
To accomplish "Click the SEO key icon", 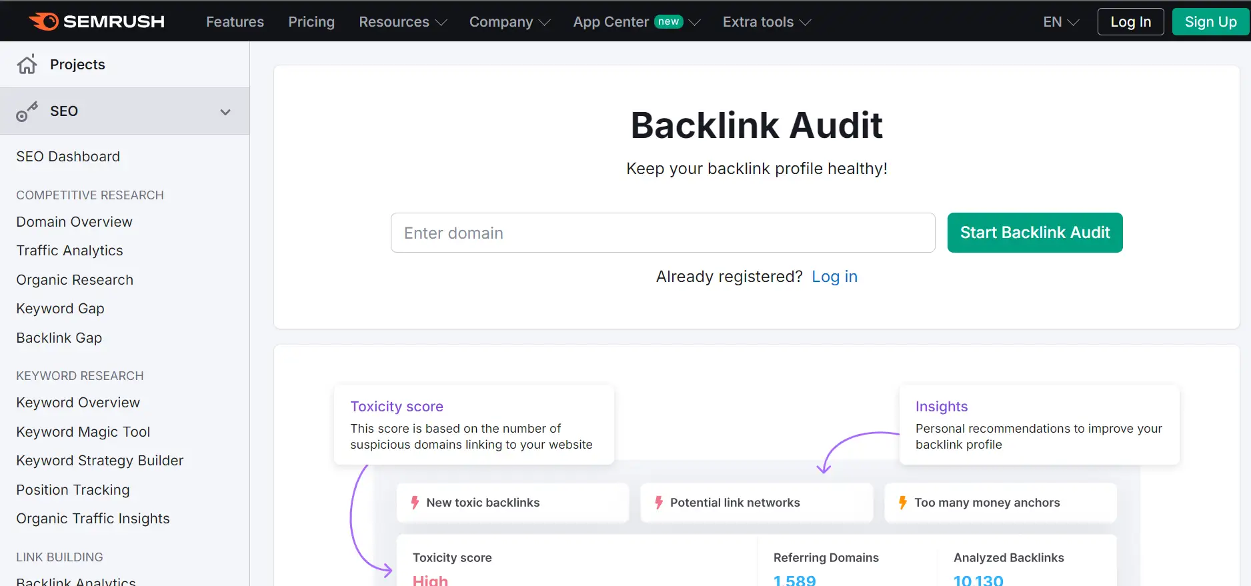I will point(27,111).
